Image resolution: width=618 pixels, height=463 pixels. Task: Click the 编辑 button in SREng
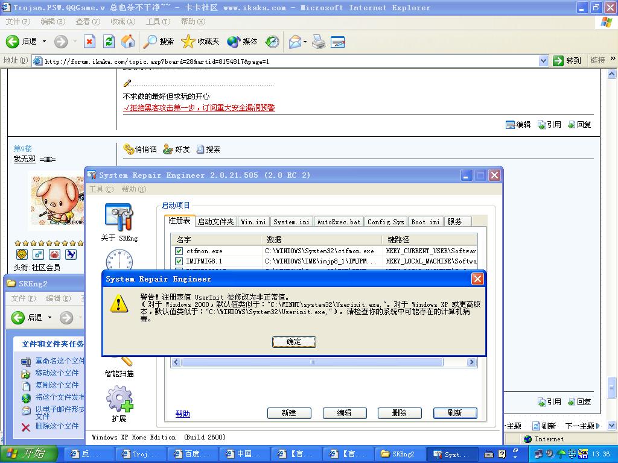point(345,412)
